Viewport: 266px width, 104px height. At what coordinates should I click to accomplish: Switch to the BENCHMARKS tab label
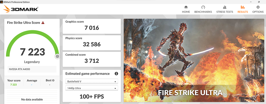click(x=203, y=12)
